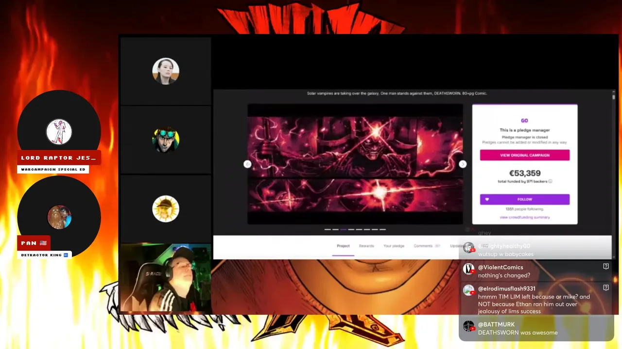Switch to the Project tab

[x=343, y=246]
